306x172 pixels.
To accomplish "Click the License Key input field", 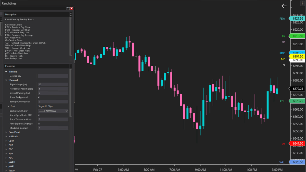I will click(53, 76).
